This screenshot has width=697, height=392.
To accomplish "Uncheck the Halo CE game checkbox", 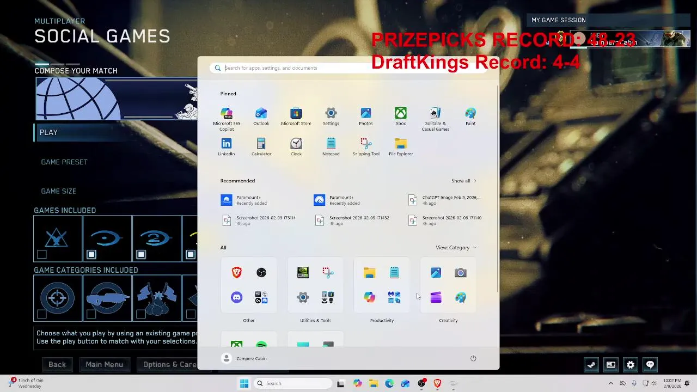I will click(91, 254).
